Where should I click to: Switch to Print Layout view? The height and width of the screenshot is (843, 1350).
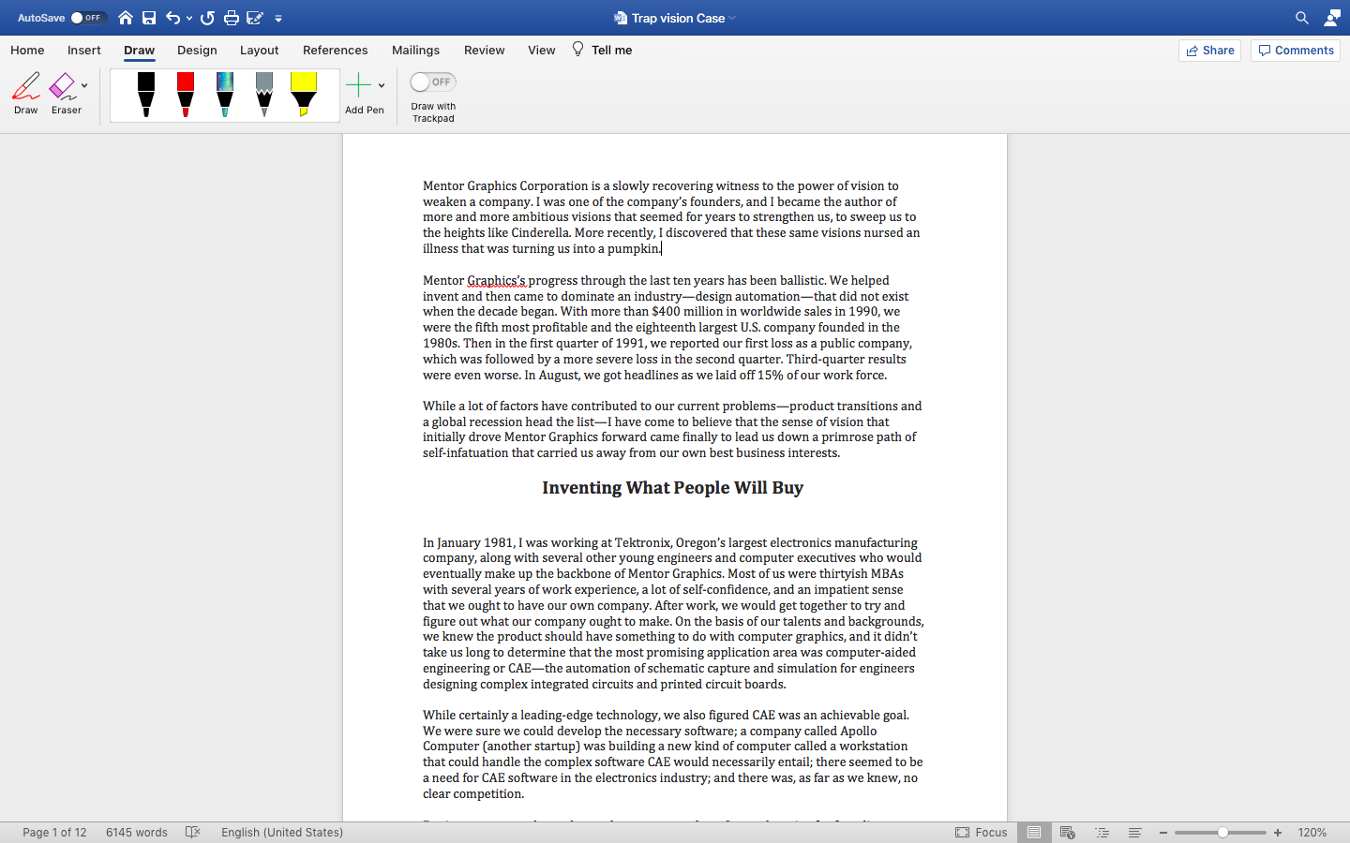click(x=1034, y=832)
